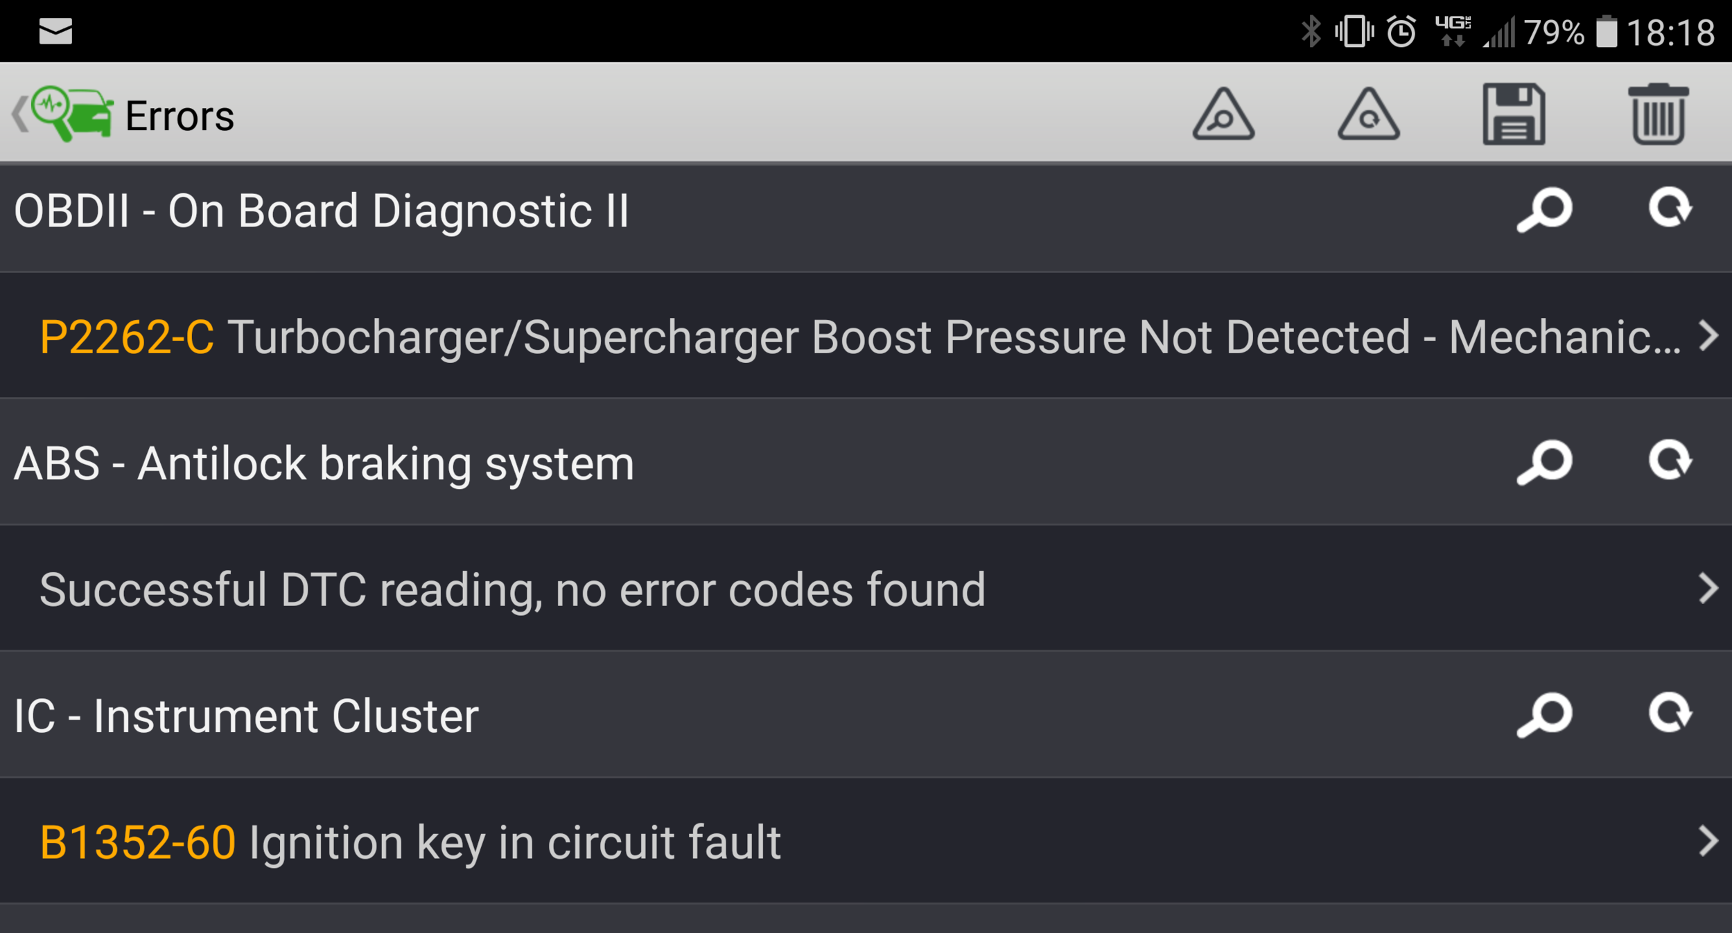1732x933 pixels.
Task: Tap the scan all errors triangle icon
Action: [x=1223, y=114]
